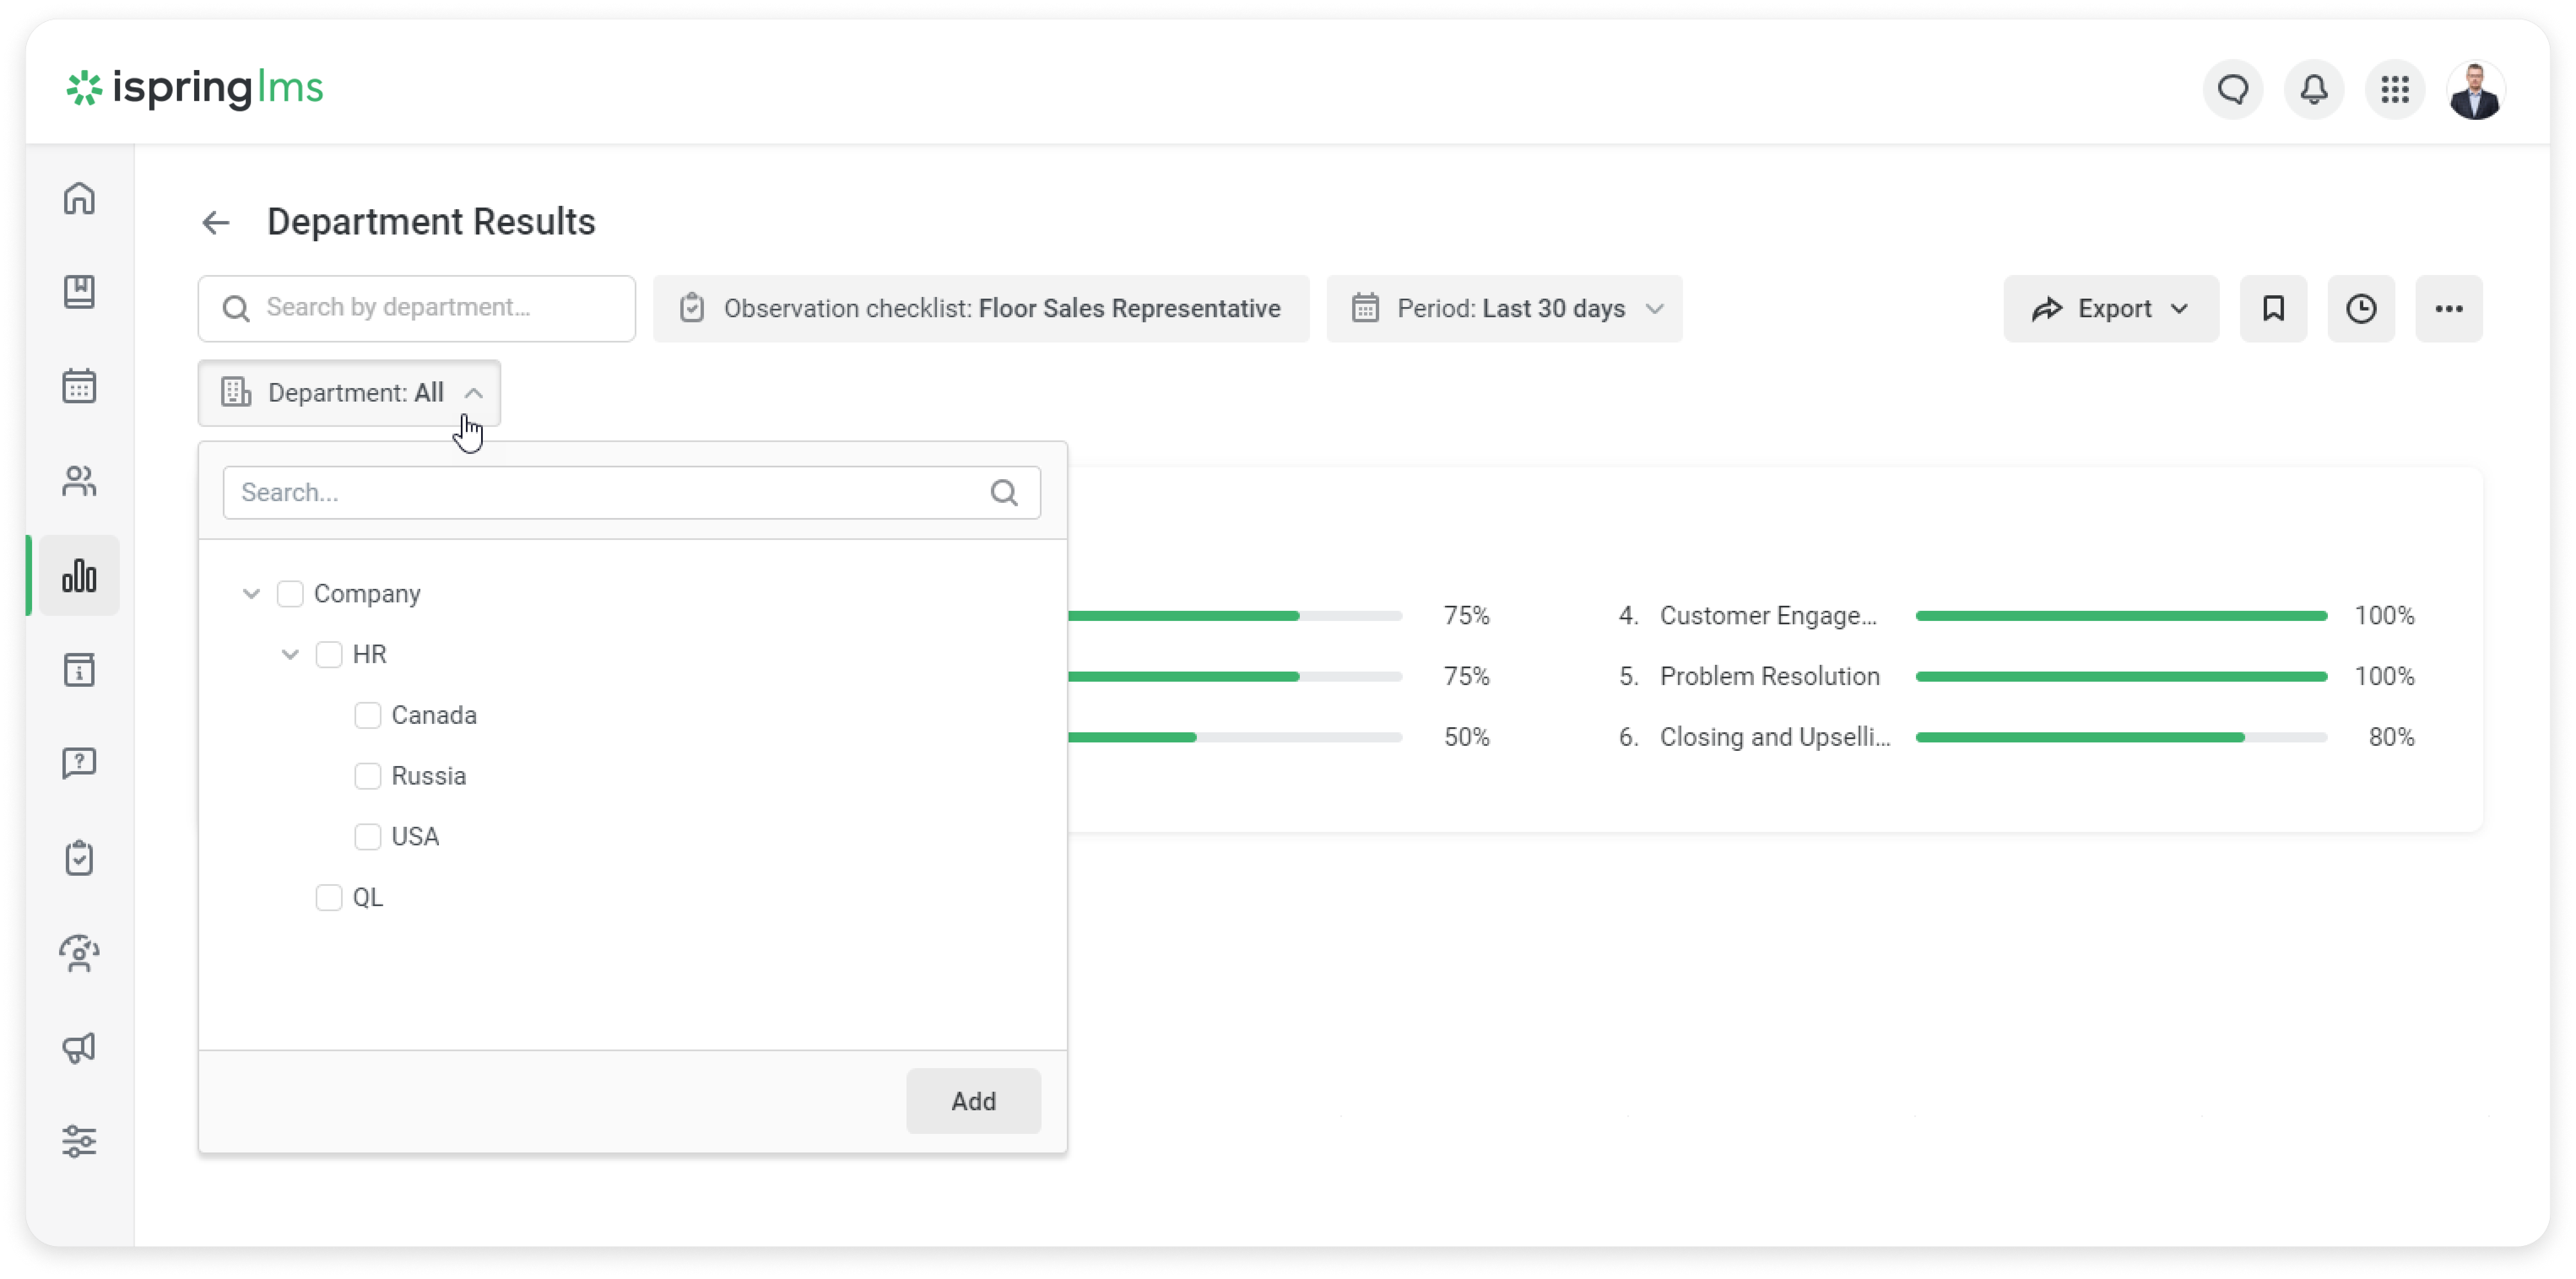Collapse the Company tree node

[x=251, y=594]
